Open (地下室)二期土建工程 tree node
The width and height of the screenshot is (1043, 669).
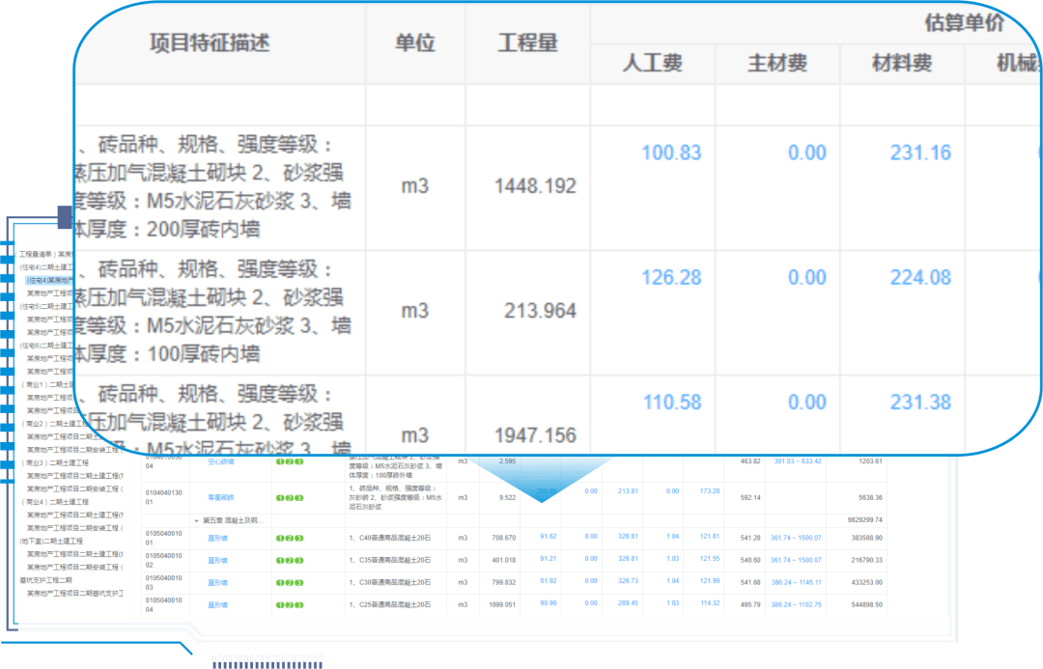[x=51, y=542]
